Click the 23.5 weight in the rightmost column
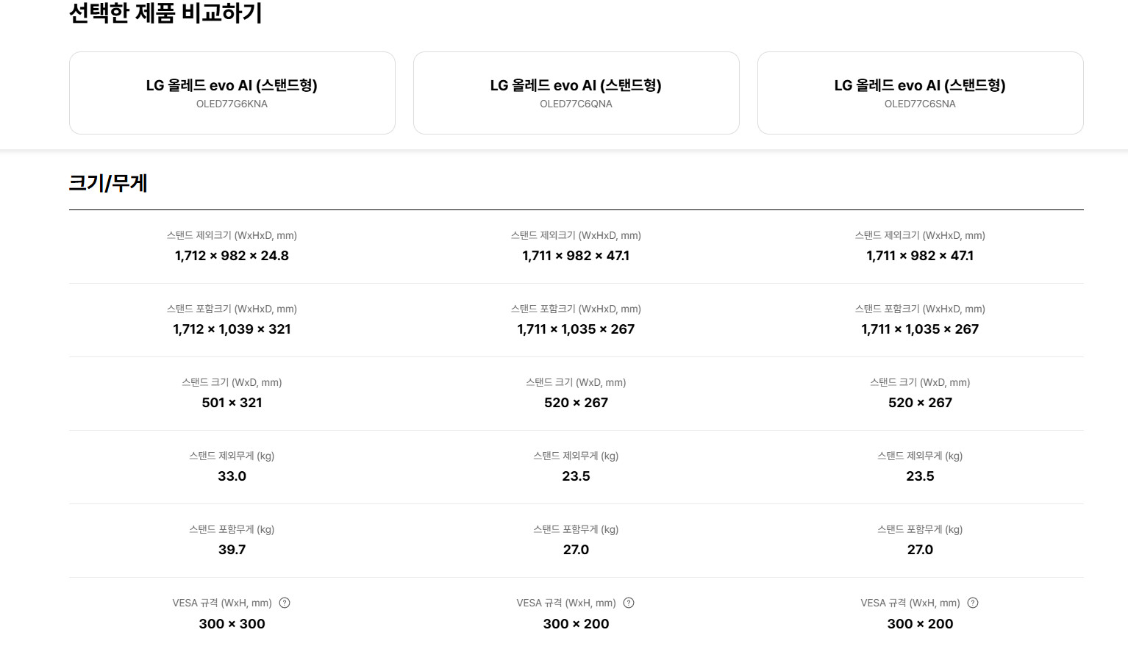This screenshot has height=649, width=1128. click(920, 476)
